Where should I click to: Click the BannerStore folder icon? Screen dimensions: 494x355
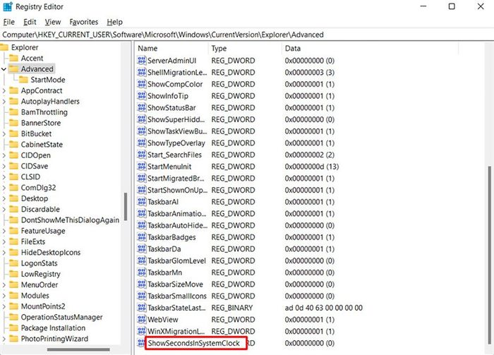(x=13, y=123)
